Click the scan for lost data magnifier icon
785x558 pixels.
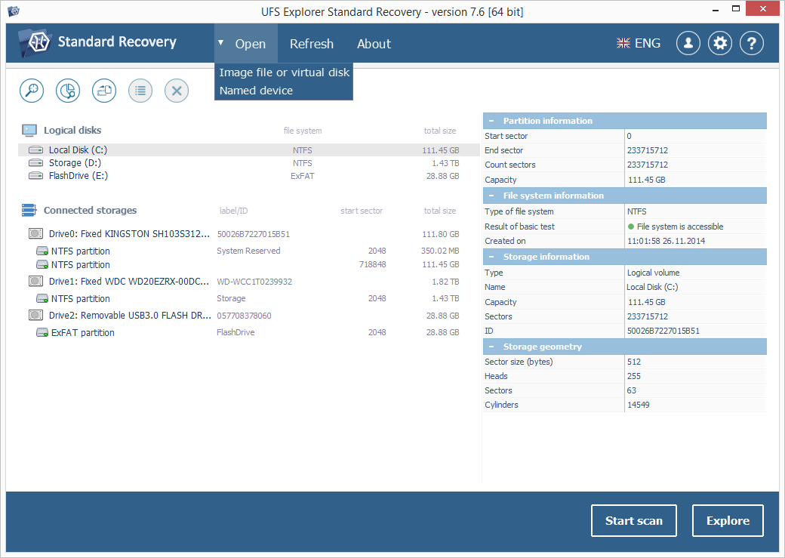point(32,91)
